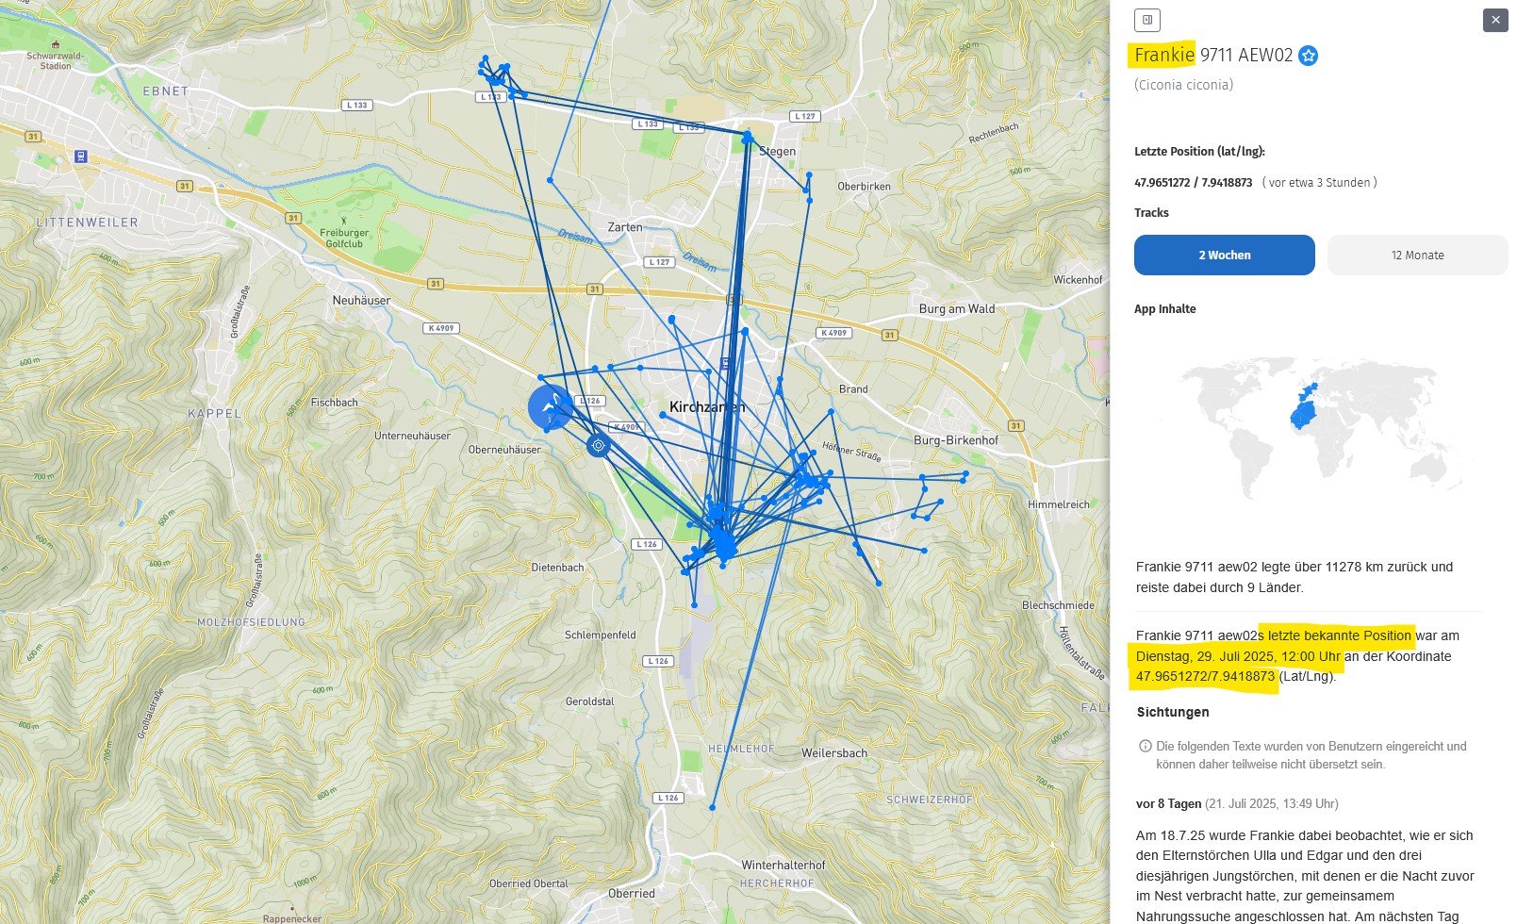Click the App Inhalte section heading

coord(1164,309)
